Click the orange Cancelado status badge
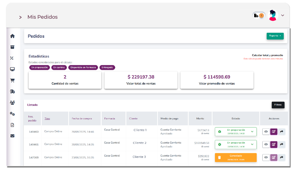The height and width of the screenshot is (173, 295). tap(236, 157)
